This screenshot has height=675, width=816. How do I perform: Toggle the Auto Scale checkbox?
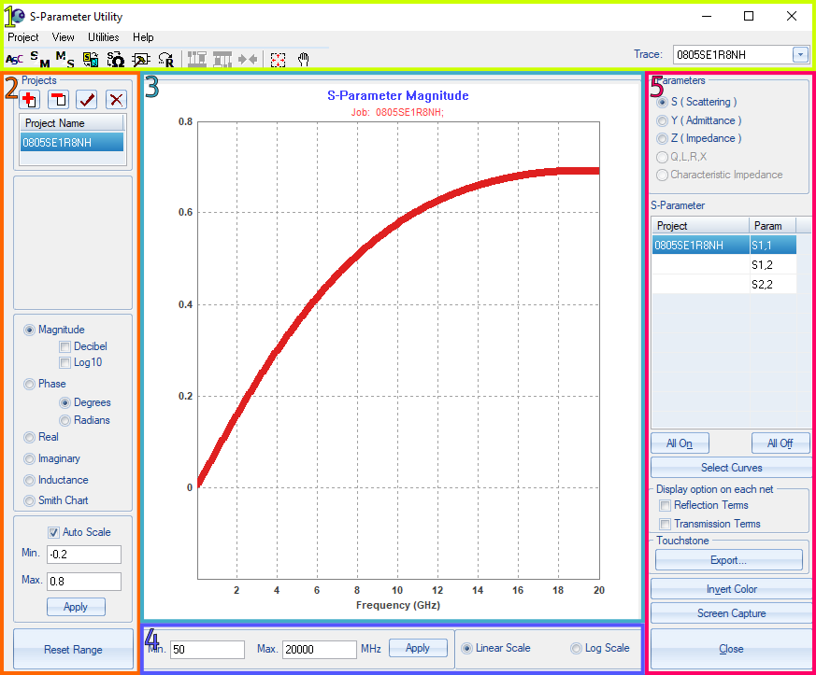point(53,532)
